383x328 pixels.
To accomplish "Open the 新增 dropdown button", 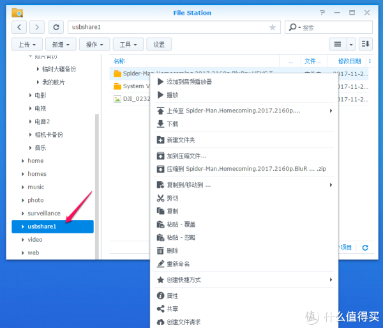I will pyautogui.click(x=61, y=44).
